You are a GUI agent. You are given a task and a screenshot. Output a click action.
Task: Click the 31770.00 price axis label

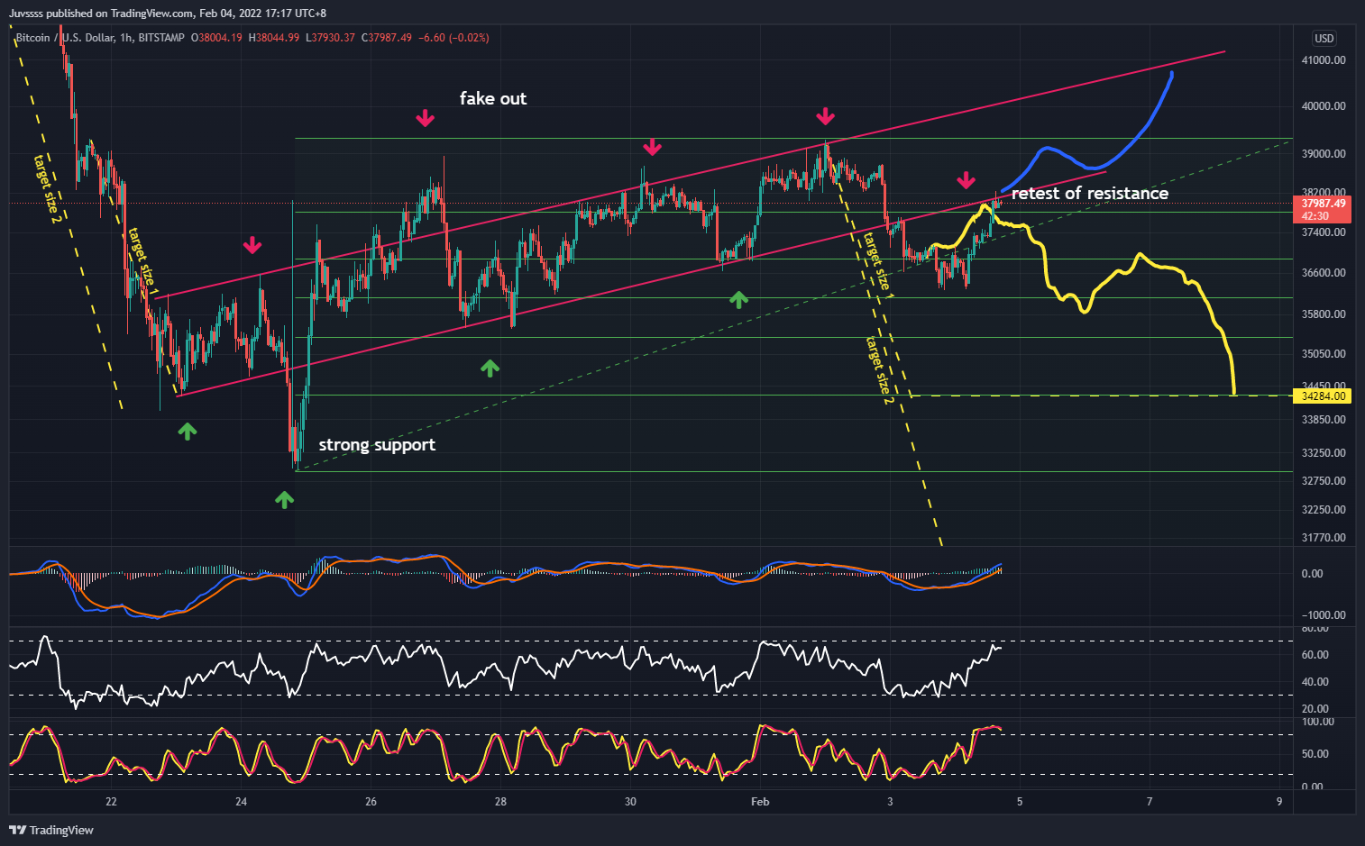[x=1324, y=538]
